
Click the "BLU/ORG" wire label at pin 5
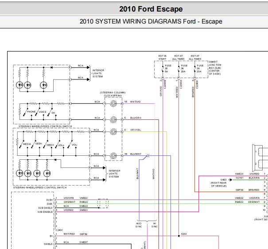click(x=136, y=118)
